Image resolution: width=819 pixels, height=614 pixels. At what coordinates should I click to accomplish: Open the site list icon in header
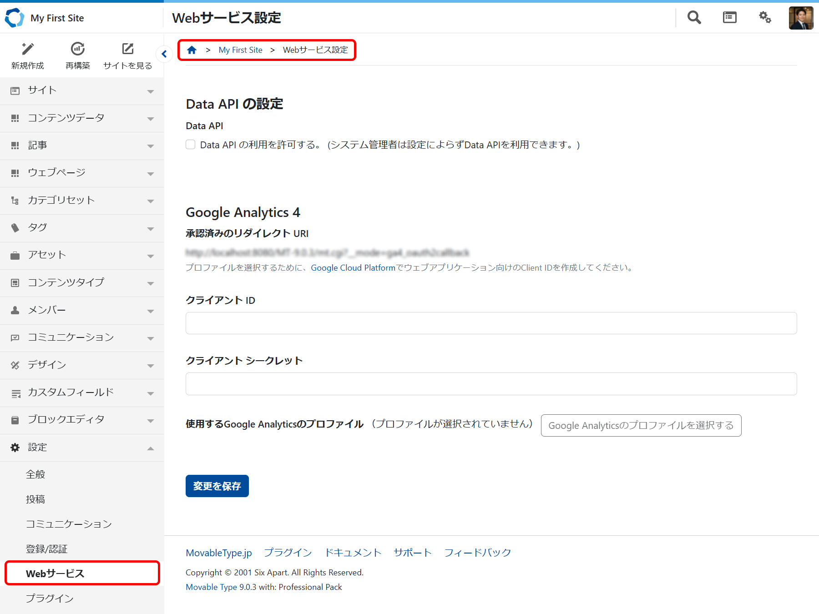[729, 18]
